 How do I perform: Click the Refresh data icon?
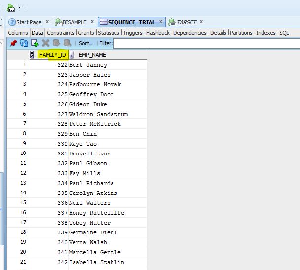[x=24, y=43]
